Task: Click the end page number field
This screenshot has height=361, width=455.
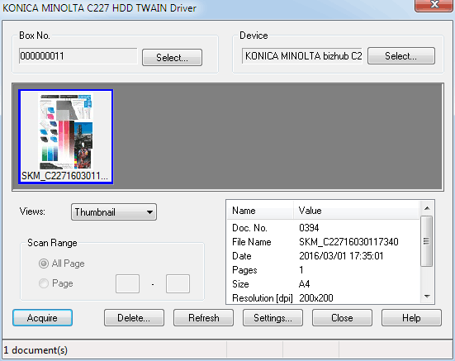Action: [178, 283]
